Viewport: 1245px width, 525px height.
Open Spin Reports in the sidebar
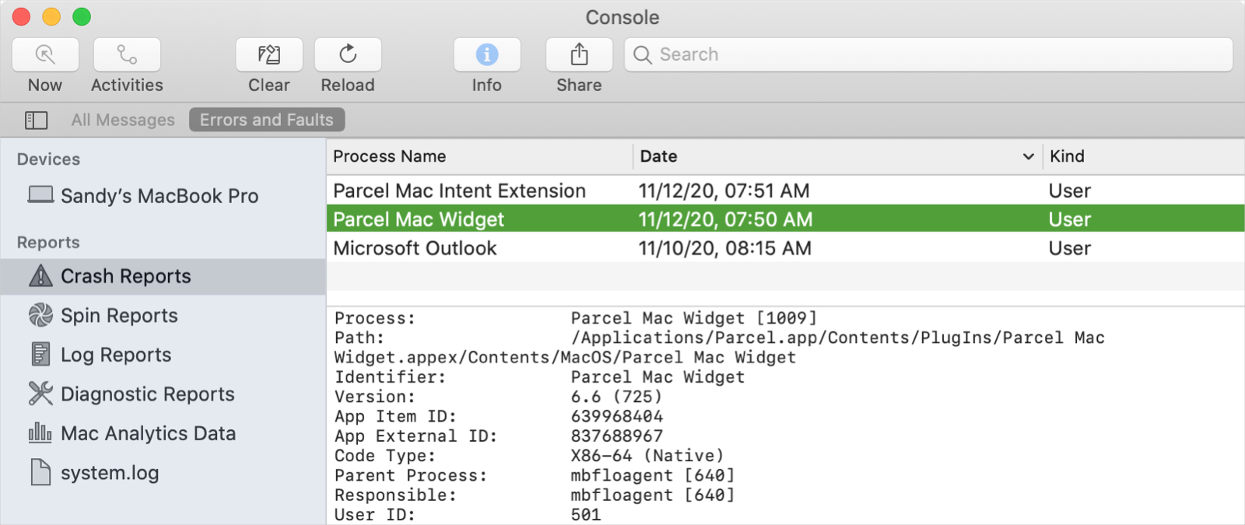coord(163,315)
